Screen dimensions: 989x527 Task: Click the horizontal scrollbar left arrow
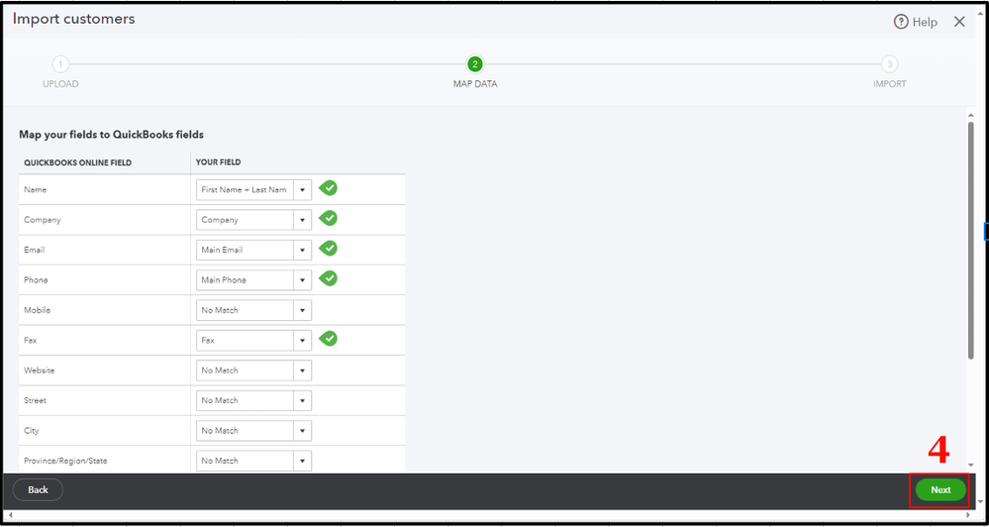coord(10,515)
